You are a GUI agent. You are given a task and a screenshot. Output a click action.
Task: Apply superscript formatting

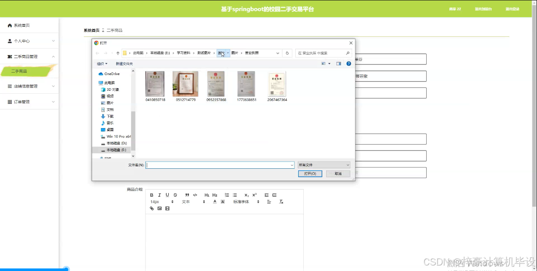tap(255, 195)
